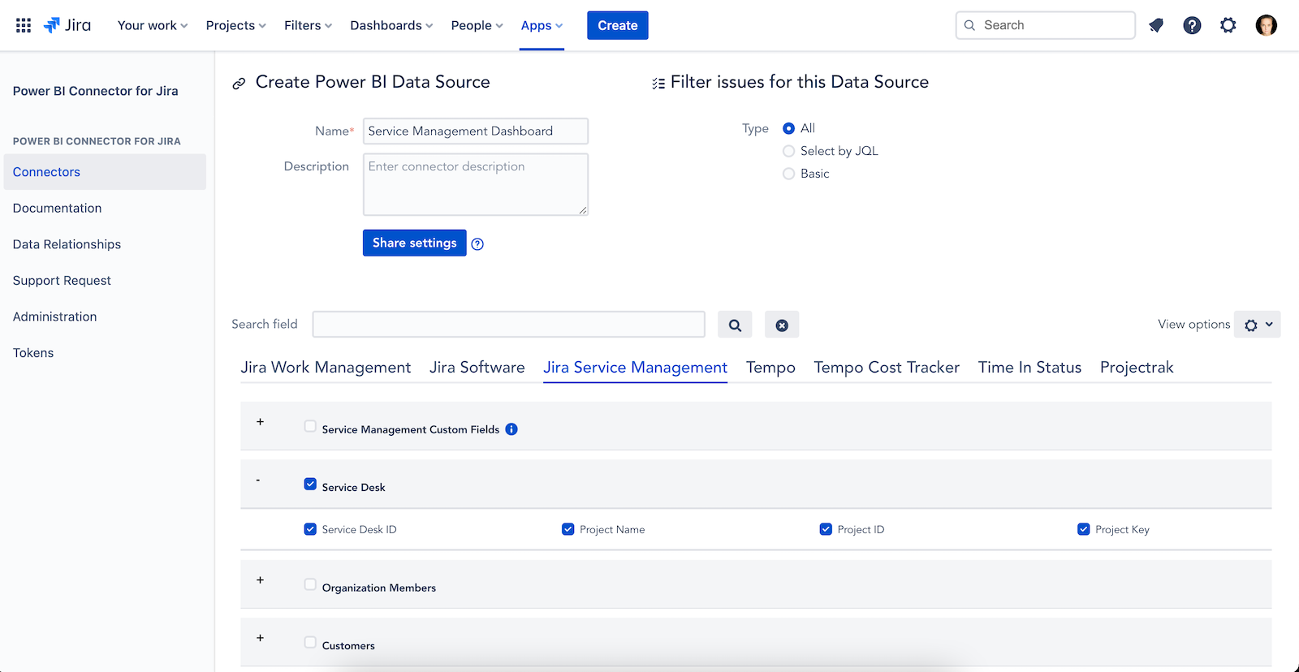Screen dimensions: 1299x672
Task: Click the magnifier icon in Search box
Action: click(969, 25)
